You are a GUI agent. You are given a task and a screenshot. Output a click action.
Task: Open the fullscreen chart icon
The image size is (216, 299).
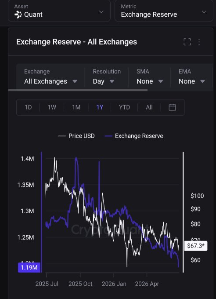187,42
